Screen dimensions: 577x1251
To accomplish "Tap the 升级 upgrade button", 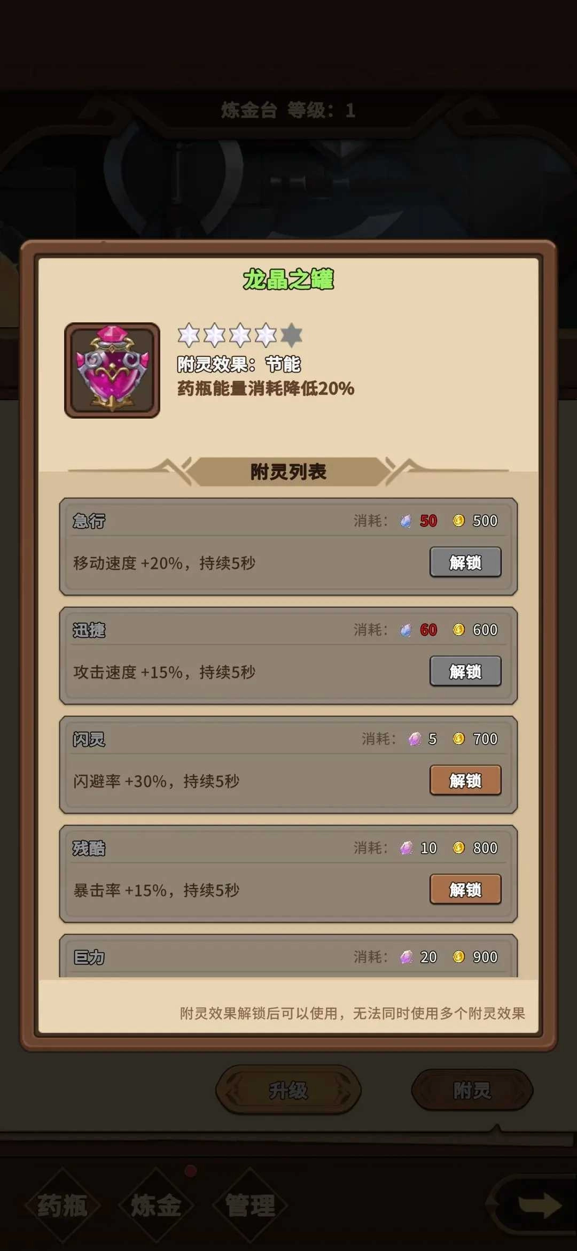I will 288,1090.
